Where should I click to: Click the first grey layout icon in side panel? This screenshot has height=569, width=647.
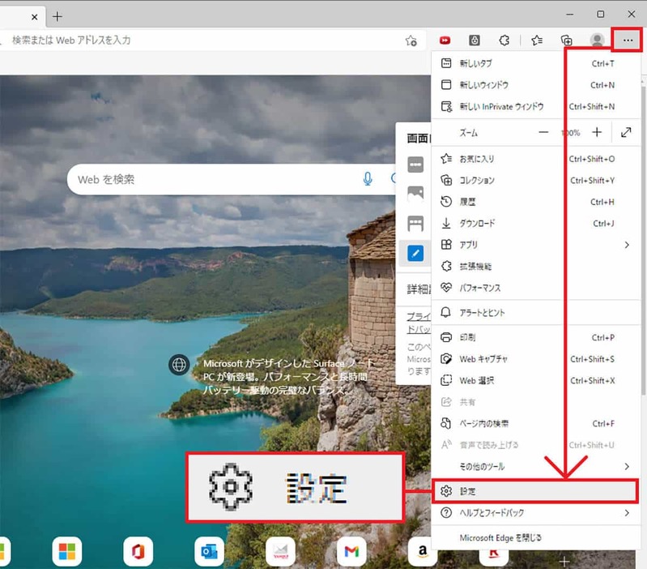pyautogui.click(x=415, y=165)
